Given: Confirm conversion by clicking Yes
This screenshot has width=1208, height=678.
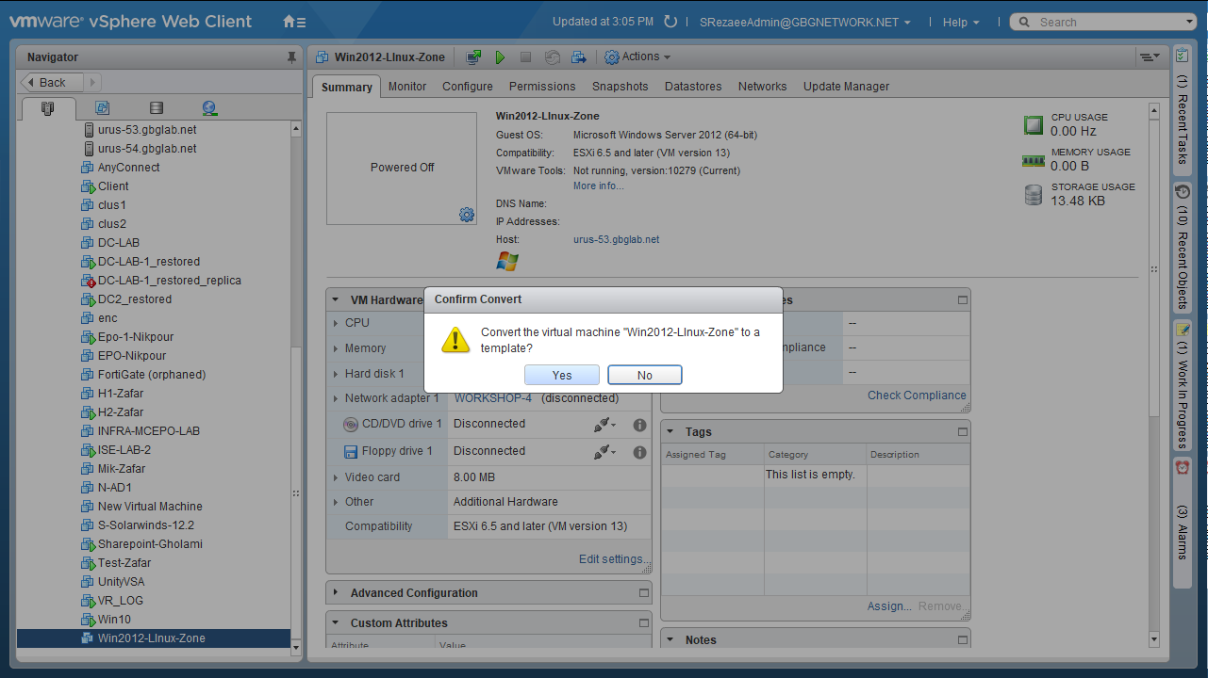Looking at the screenshot, I should tap(562, 375).
